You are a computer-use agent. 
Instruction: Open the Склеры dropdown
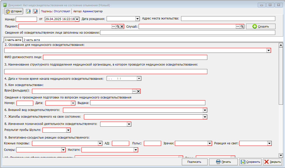pyautogui.click(x=63, y=150)
